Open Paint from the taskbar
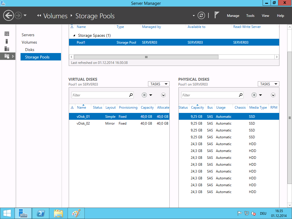Viewport: 292px width, 219px height. click(x=76, y=213)
